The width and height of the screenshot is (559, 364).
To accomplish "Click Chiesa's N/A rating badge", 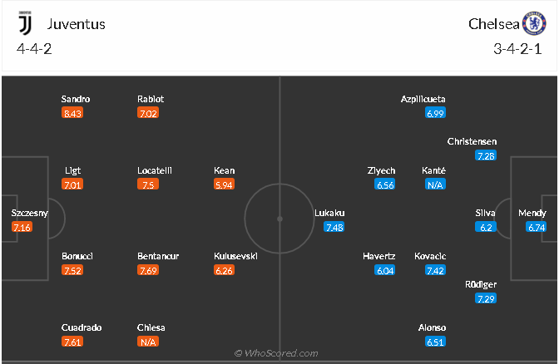I will [x=148, y=342].
